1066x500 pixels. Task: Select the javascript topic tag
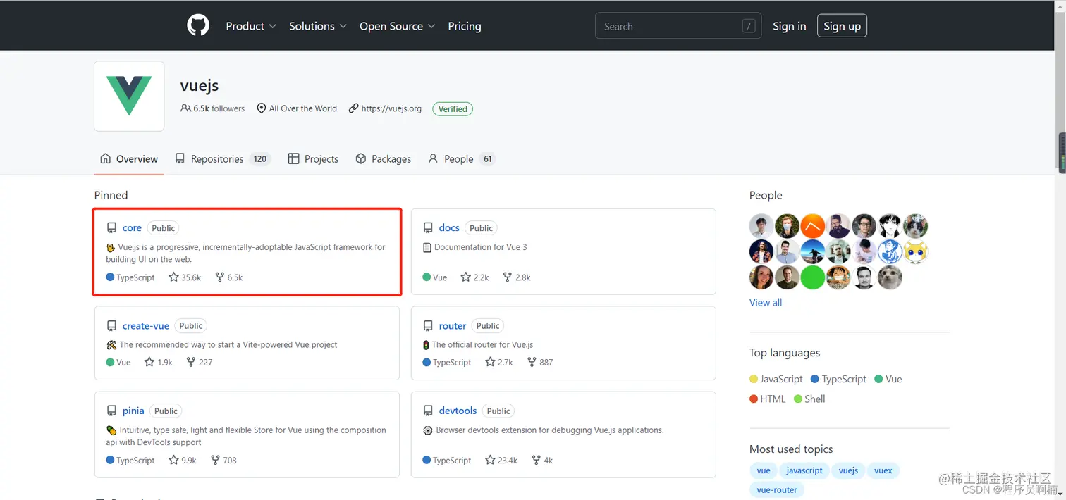(804, 470)
